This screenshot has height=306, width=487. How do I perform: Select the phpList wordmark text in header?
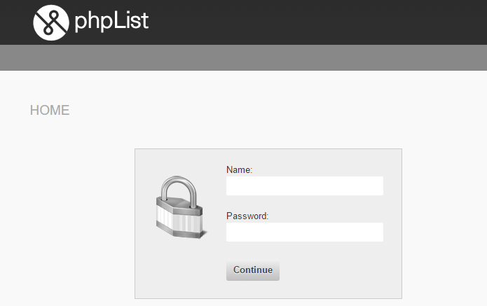click(x=111, y=22)
